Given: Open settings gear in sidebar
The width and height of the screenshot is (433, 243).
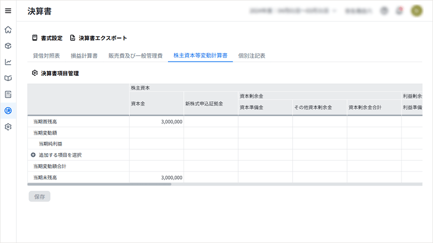Looking at the screenshot, I should (x=8, y=127).
